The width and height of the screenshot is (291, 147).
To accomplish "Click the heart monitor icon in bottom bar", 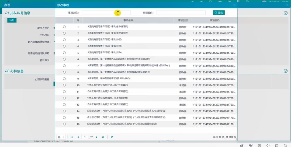I will pyautogui.click(x=251, y=145).
